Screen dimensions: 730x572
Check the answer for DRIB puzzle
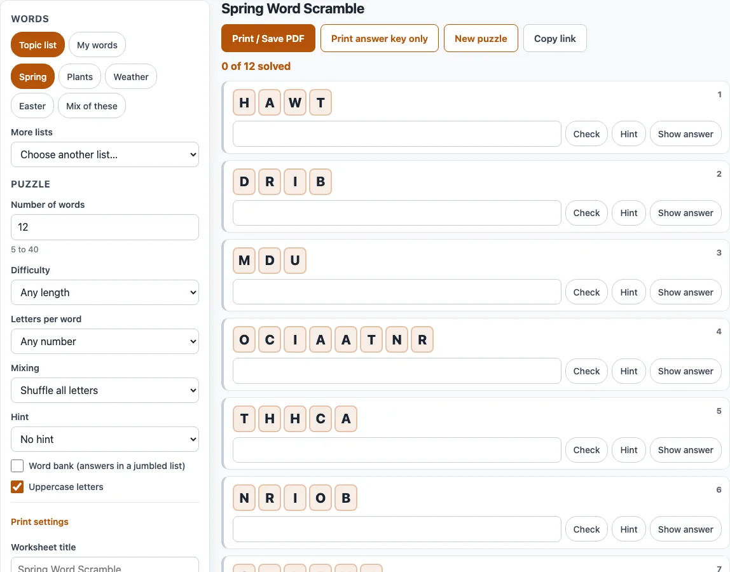coord(586,213)
